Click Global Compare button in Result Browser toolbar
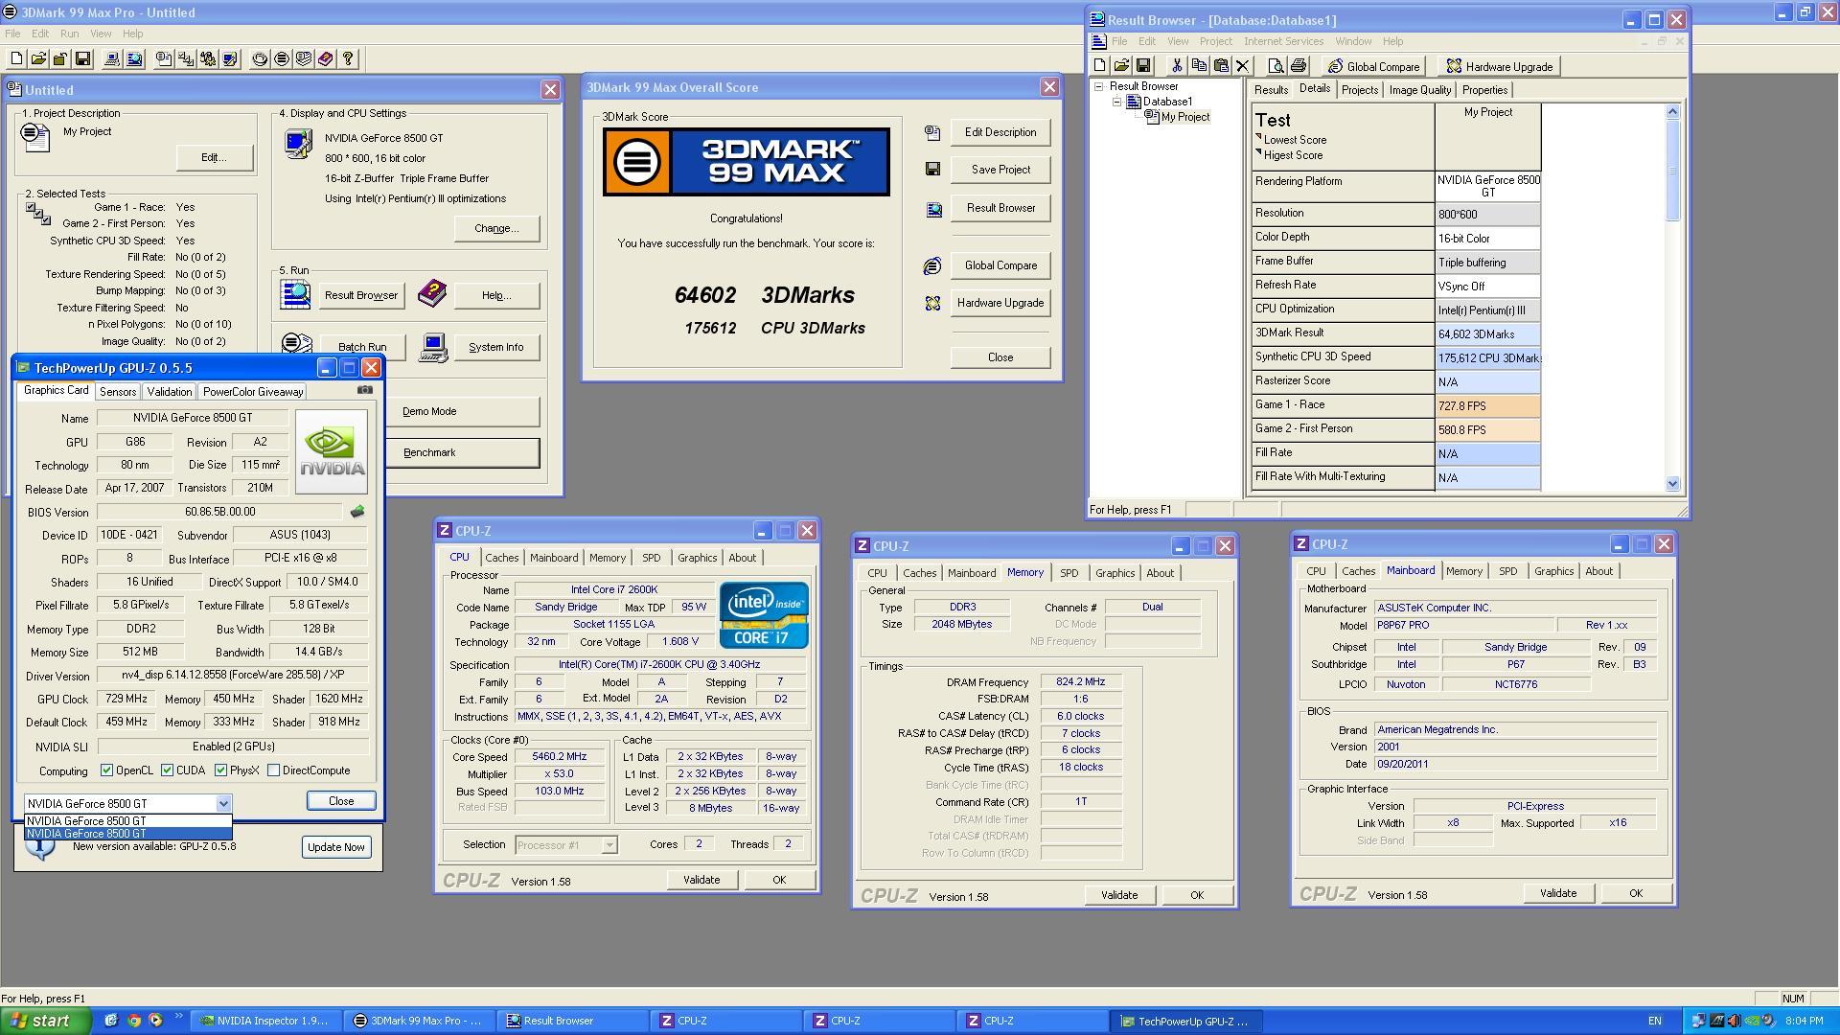 click(x=1373, y=66)
